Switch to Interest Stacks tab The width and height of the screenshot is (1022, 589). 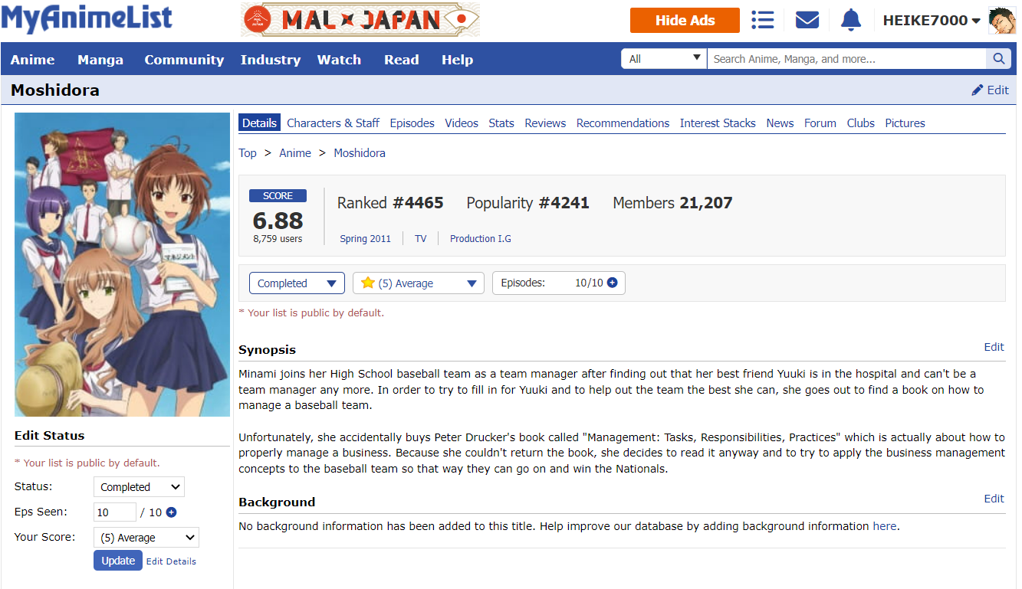click(718, 123)
